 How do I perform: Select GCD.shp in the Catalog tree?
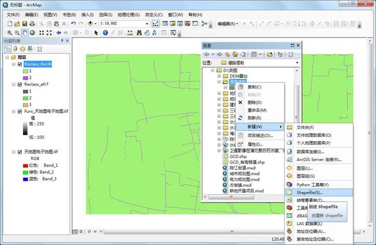pyautogui.click(x=238, y=156)
